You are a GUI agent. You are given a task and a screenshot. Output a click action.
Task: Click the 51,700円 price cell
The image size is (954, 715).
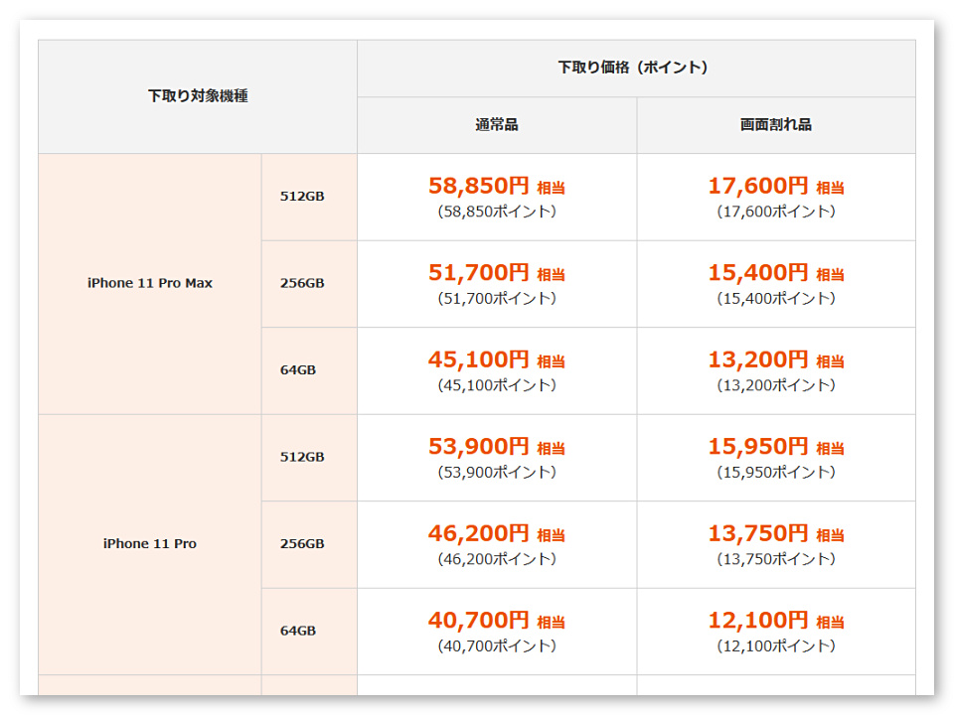point(497,284)
